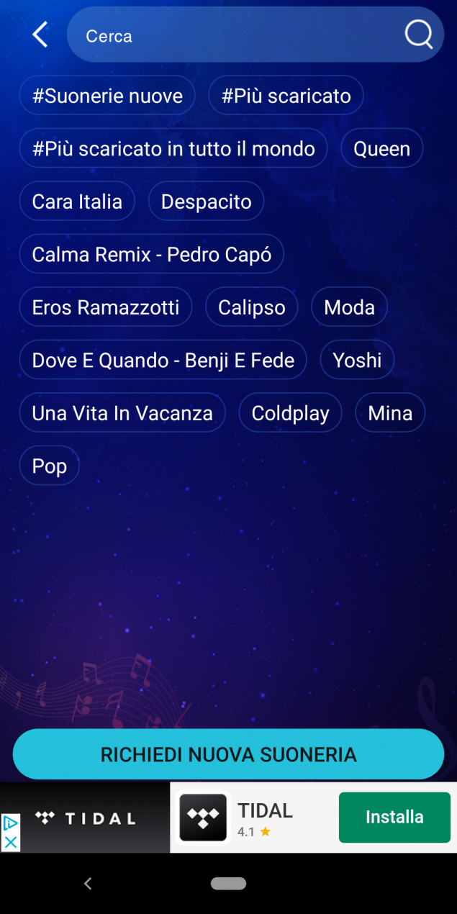Pick the Queen search suggestion
Screen dimensions: 457x914
[381, 148]
